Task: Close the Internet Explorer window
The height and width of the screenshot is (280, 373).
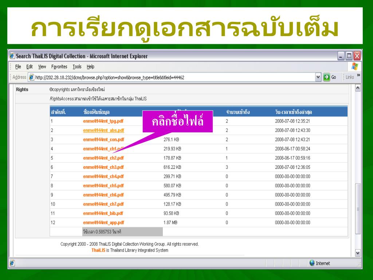Action: click(357, 56)
